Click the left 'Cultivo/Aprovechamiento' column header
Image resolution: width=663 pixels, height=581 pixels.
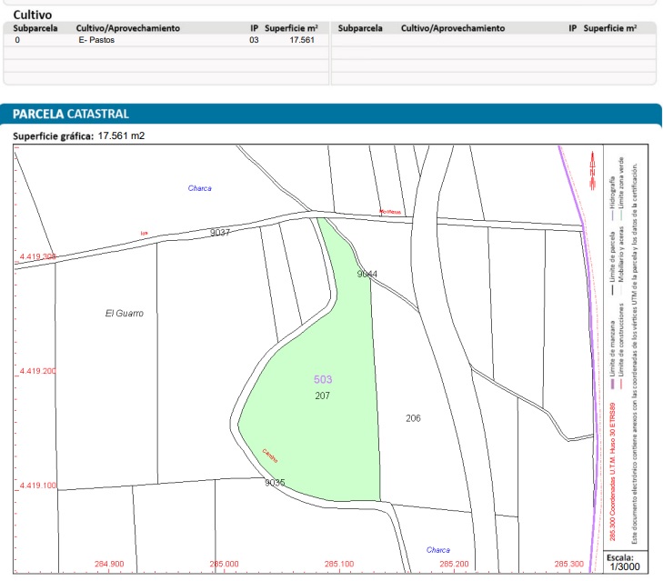[x=128, y=29]
